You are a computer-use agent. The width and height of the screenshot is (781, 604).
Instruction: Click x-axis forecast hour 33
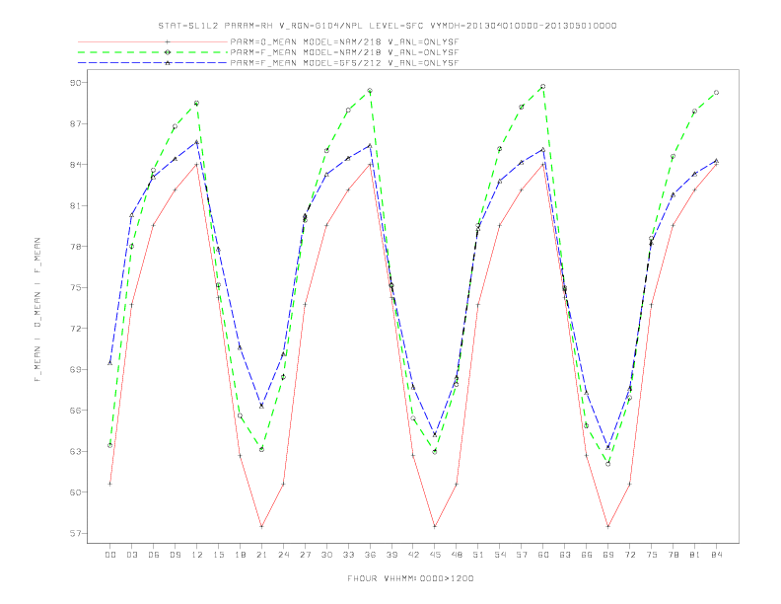tap(349, 555)
